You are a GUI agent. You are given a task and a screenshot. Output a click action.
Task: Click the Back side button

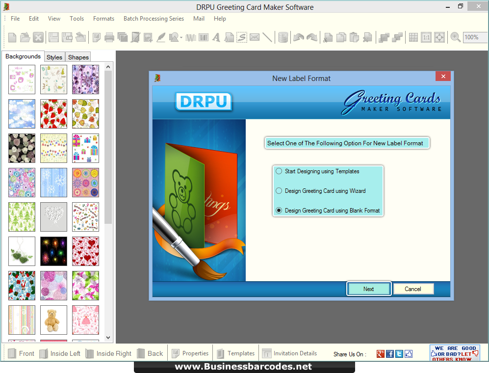click(x=150, y=353)
